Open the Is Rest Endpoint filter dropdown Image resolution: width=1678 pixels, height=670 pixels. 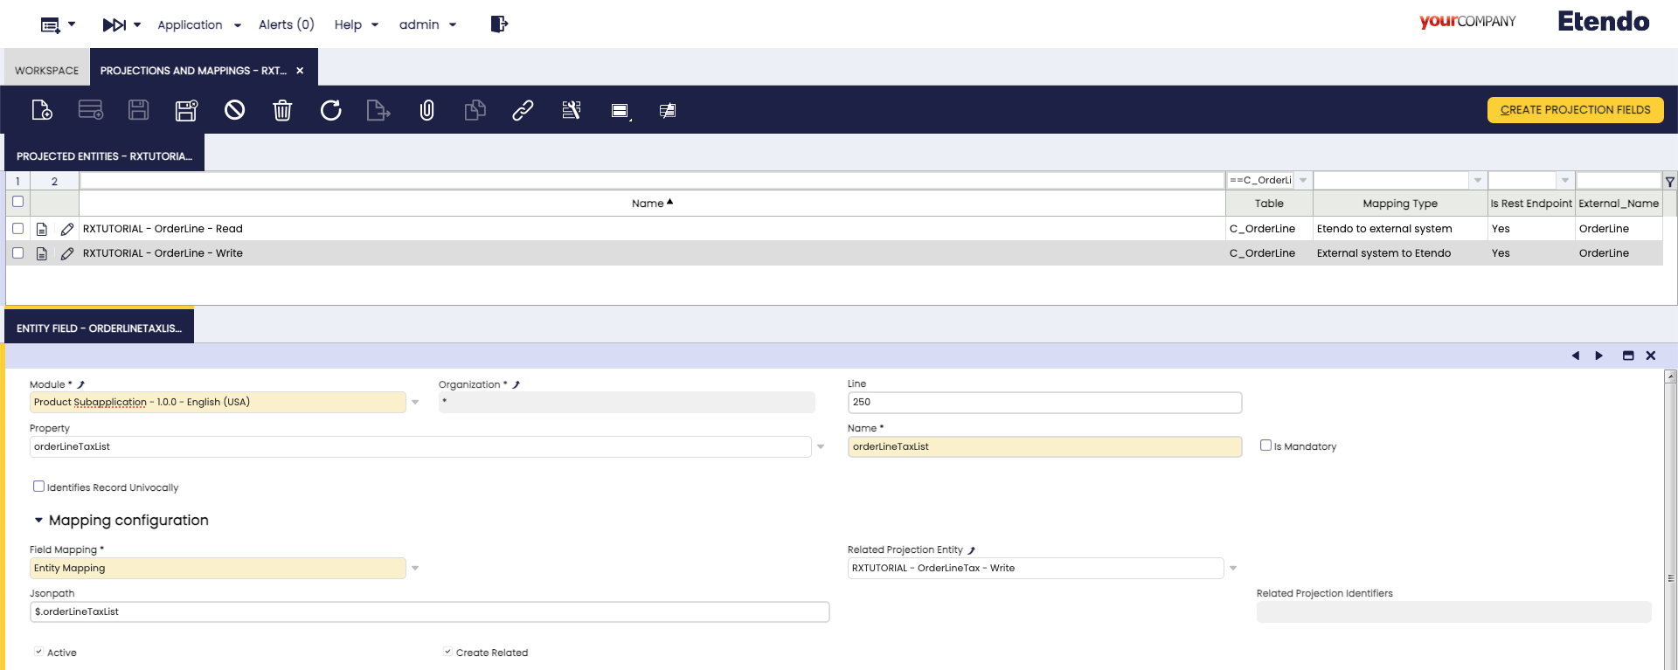pos(1565,181)
